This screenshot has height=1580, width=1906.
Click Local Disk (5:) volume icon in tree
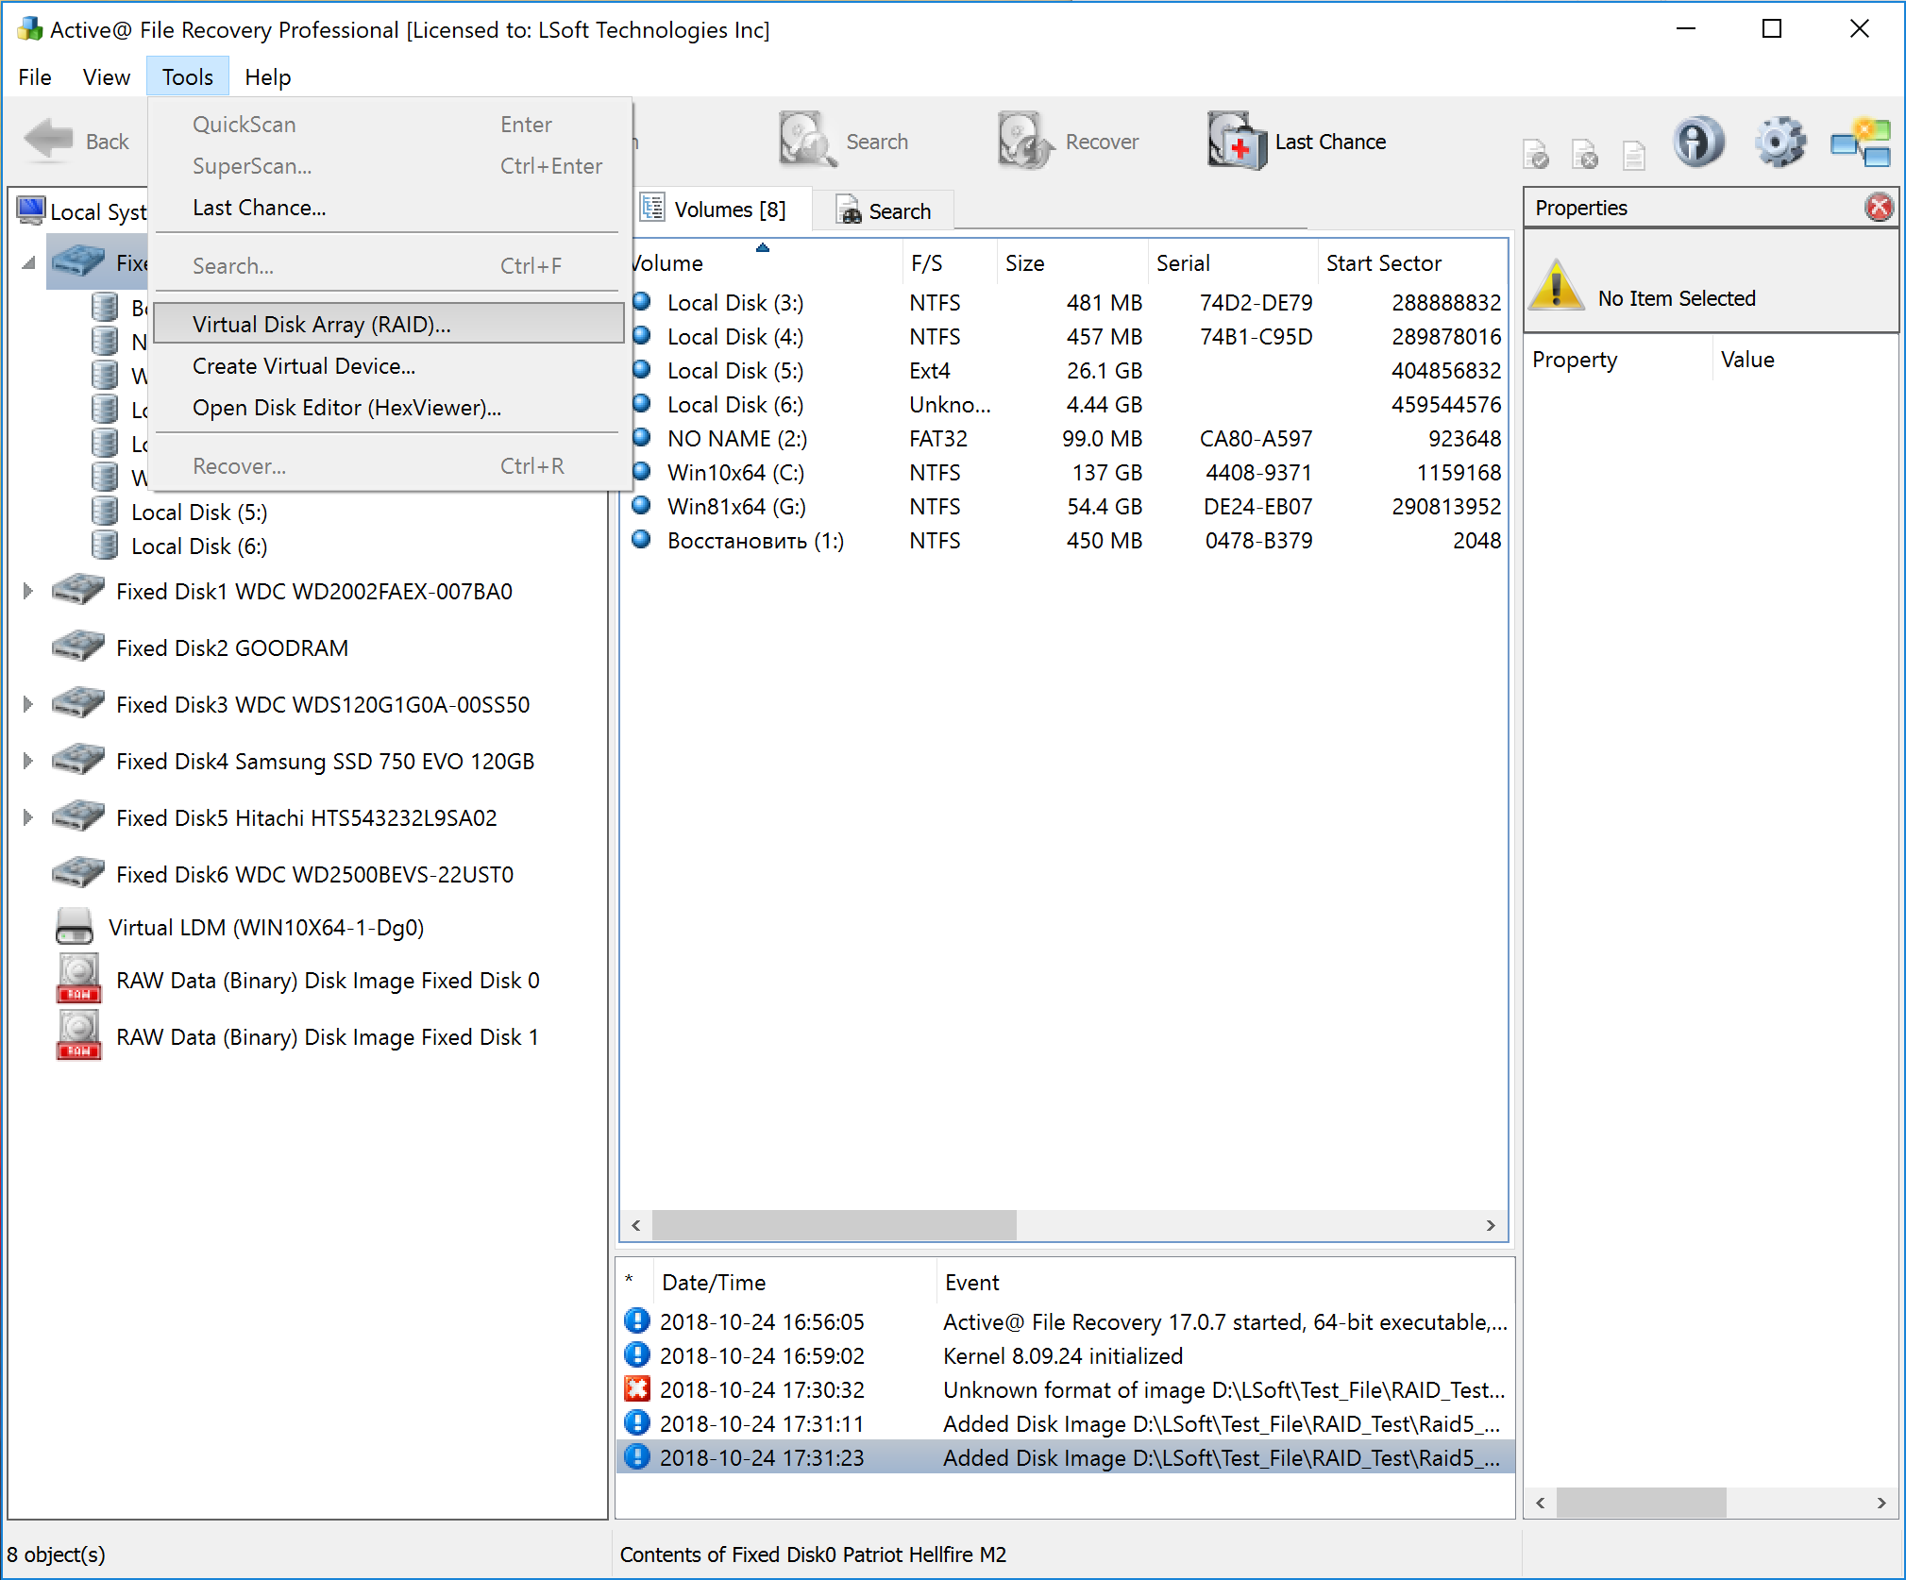105,512
